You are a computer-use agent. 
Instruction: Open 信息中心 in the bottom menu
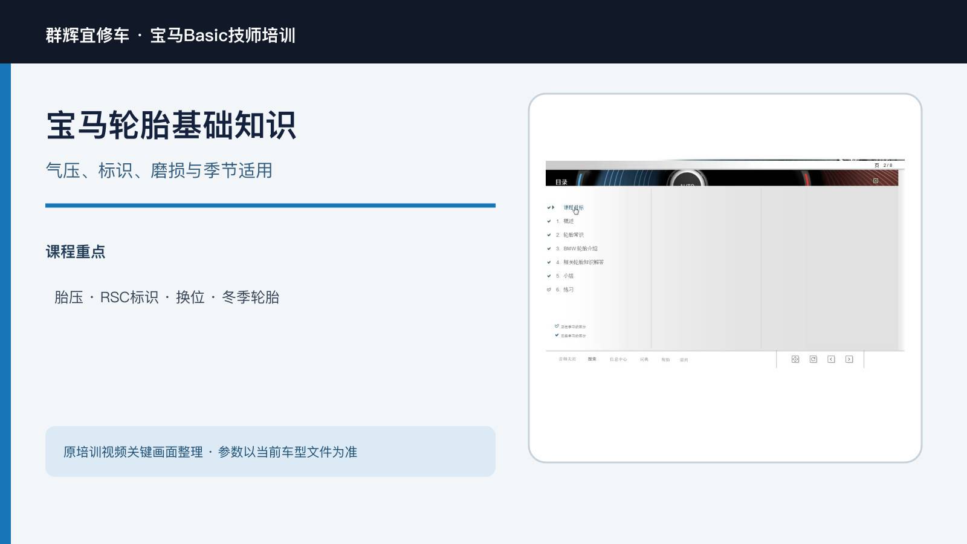click(618, 360)
